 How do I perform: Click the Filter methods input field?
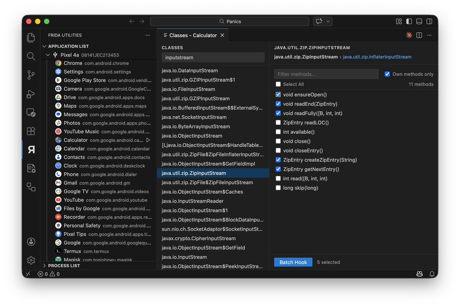326,74
